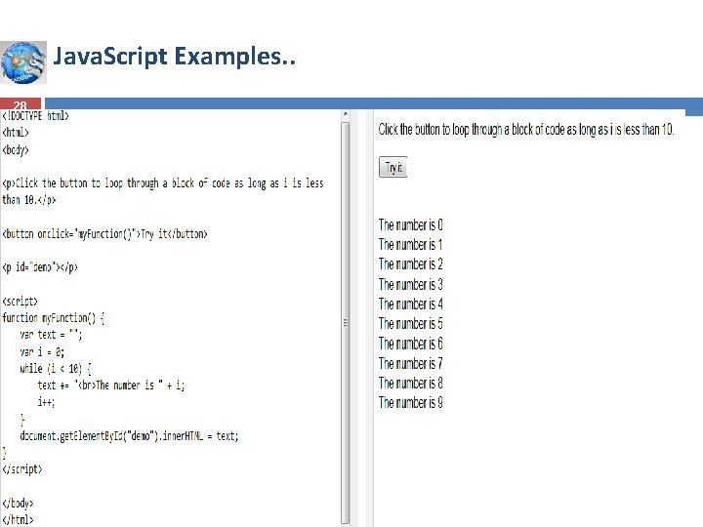The image size is (703, 527).
Task: Click the closing "</body>" code line
Action: pos(18,504)
